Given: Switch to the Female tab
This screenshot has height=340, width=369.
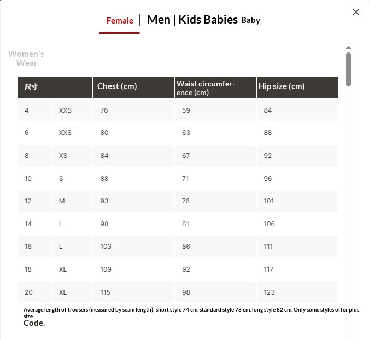Looking at the screenshot, I should pyautogui.click(x=120, y=21).
